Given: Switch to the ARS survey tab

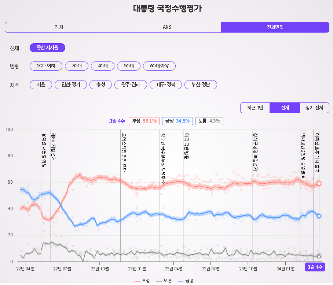Looking at the screenshot, I should 167,27.
